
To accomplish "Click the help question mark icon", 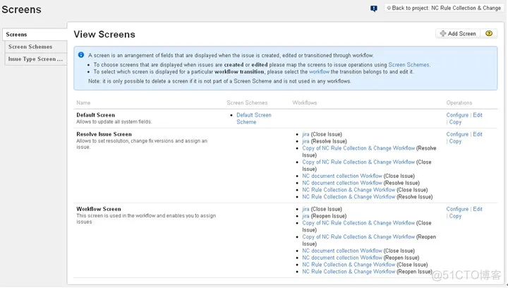I will [x=489, y=33].
